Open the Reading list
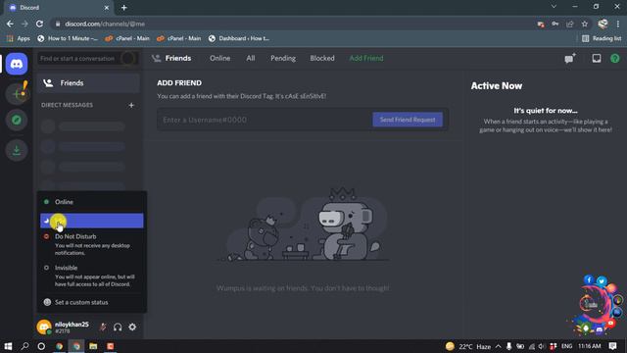The width and height of the screenshot is (627, 353). click(x=602, y=38)
